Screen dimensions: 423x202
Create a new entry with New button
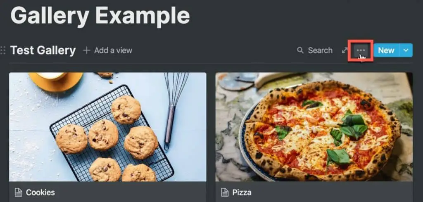(386, 50)
